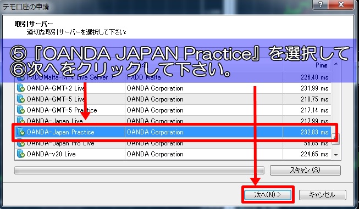Click the 次へ(N) > button
Viewport: 359px width, 209px height.
268,195
